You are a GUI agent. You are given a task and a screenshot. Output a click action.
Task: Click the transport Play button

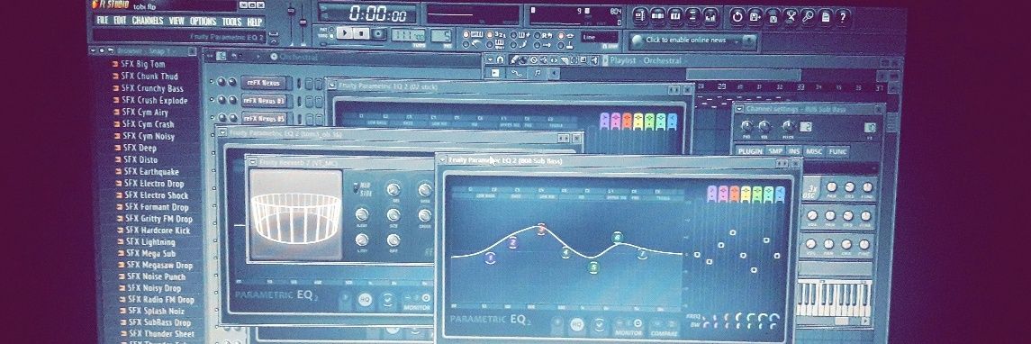[345, 32]
